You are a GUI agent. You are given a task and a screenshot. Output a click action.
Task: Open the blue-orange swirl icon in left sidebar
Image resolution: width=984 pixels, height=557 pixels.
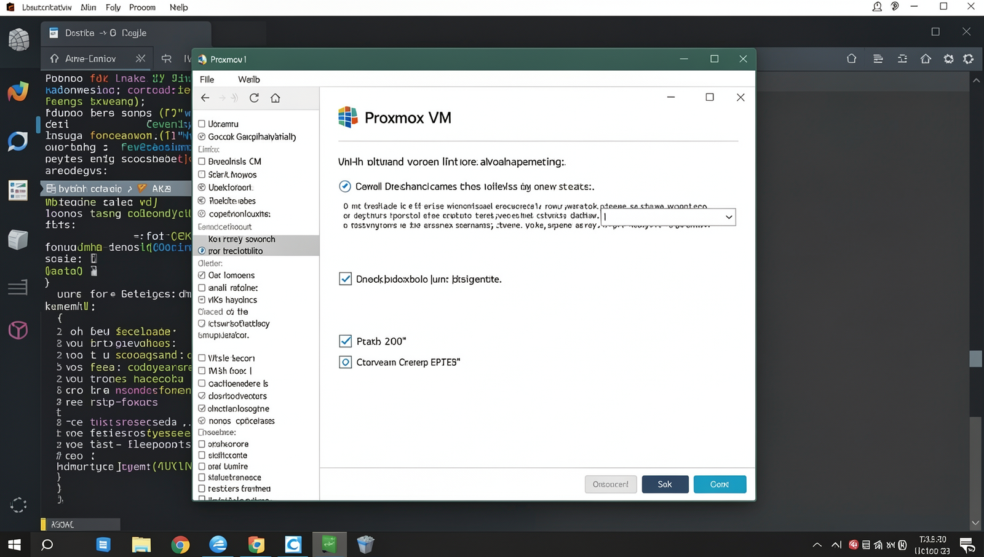(18, 91)
